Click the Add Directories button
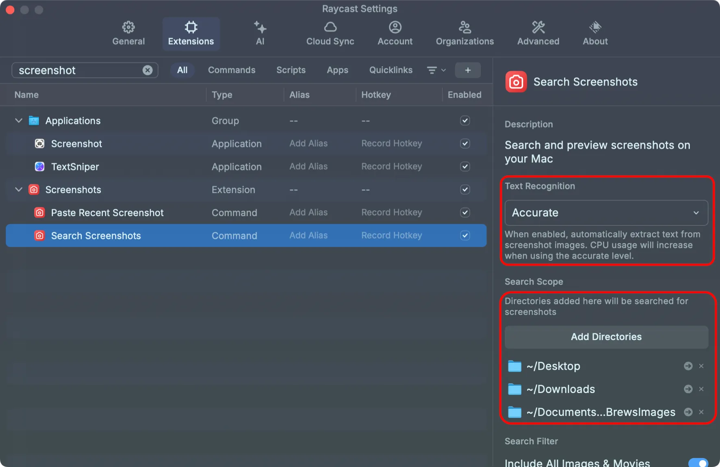This screenshot has height=467, width=720. [606, 337]
